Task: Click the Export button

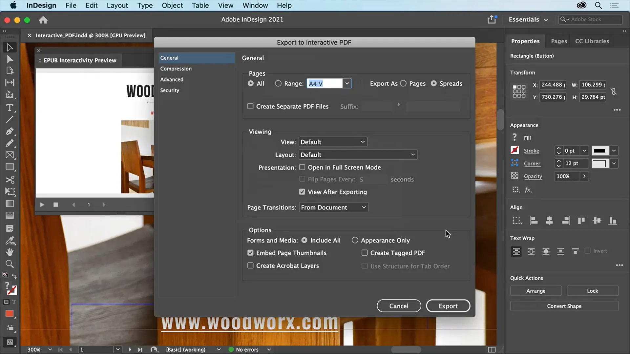Action: pos(448,306)
